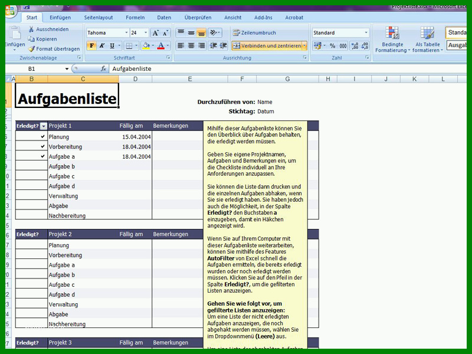Open the font size 24 dropdown
The image size is (472, 354).
(x=146, y=32)
